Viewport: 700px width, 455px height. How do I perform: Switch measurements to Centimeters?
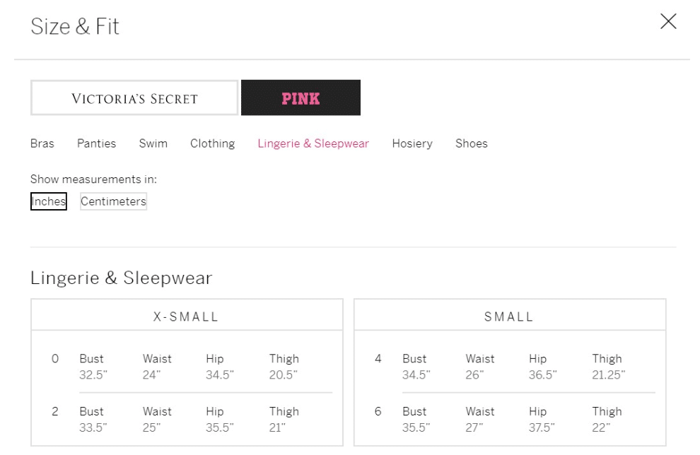point(113,201)
